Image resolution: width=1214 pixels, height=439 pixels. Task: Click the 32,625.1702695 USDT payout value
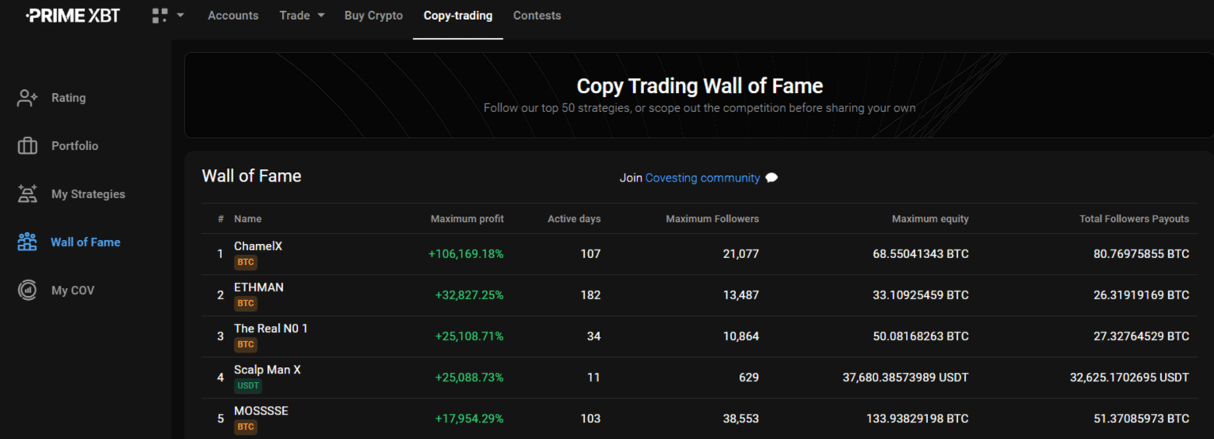tap(1129, 377)
